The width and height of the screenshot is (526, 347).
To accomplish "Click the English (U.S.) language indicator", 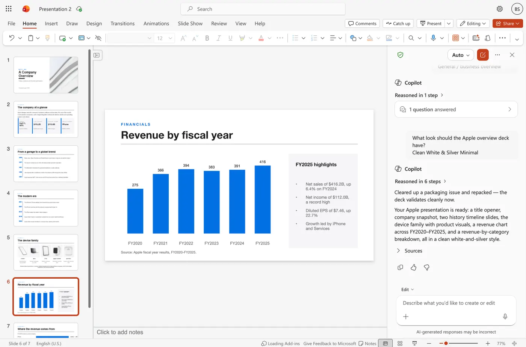I will tap(49, 343).
